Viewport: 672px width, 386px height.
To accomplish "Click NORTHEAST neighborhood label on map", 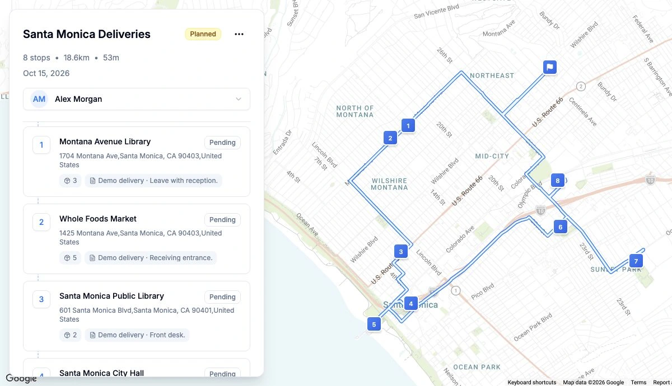I will 492,76.
